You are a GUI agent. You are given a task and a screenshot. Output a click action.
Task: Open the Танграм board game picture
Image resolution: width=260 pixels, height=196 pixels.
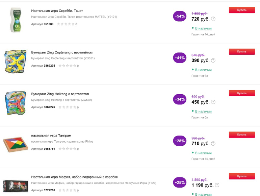(16, 144)
